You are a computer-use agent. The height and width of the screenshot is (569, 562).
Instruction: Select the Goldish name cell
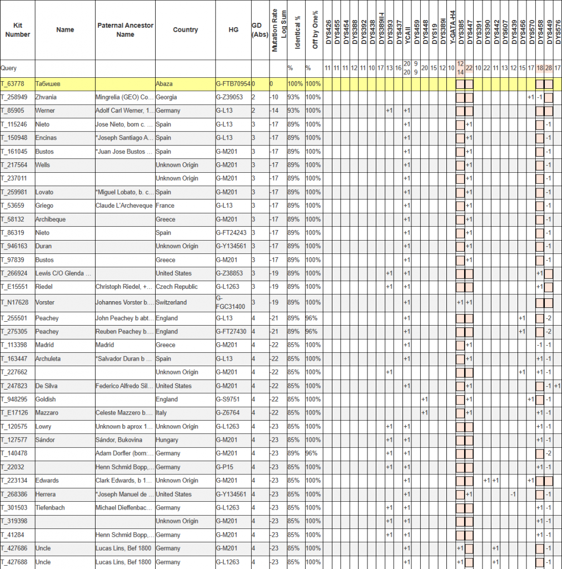[x=46, y=400]
